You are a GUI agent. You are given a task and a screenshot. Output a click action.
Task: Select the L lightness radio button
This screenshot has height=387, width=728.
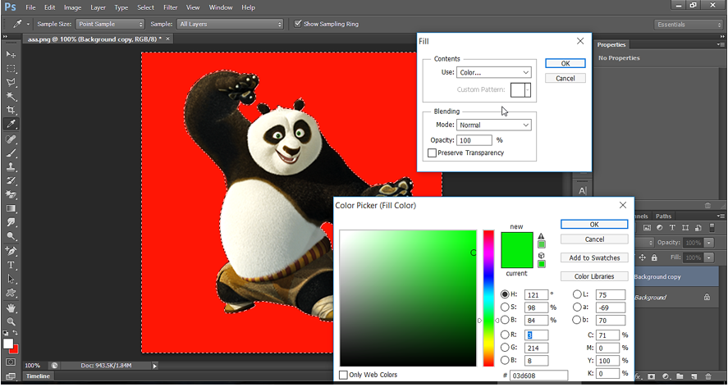pyautogui.click(x=577, y=294)
